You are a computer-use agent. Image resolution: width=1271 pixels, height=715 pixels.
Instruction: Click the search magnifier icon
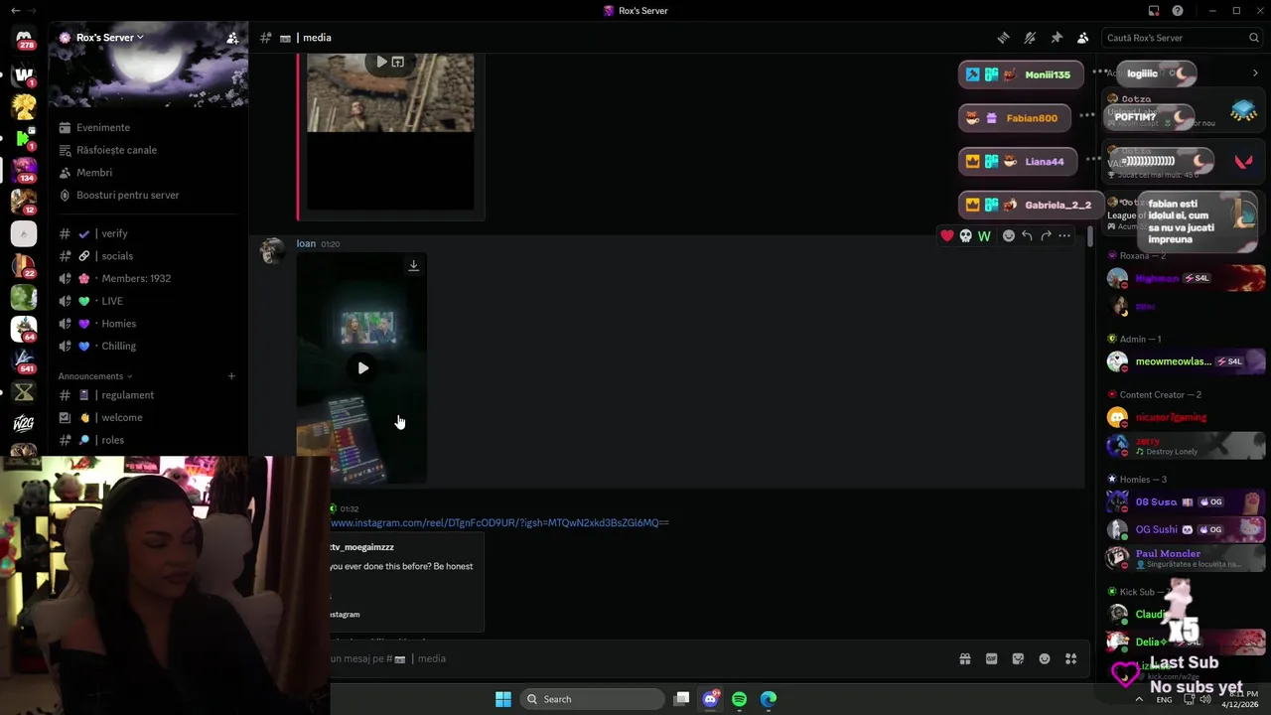[1254, 38]
